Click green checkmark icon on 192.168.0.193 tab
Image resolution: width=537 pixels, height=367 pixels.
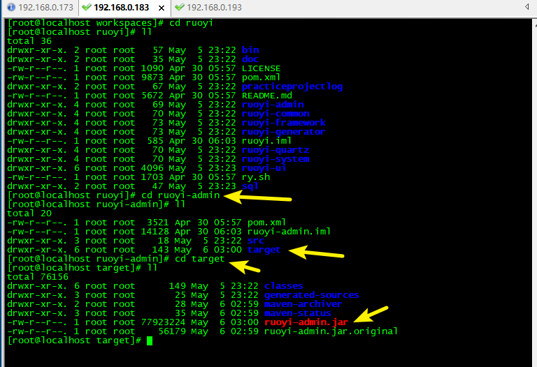coord(180,7)
